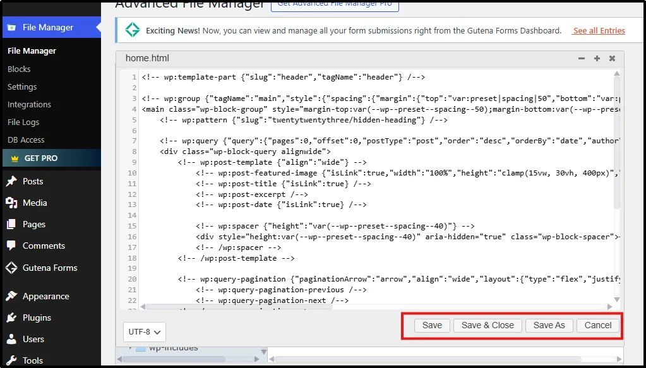
Task: Click the Plugins plug icon
Action: tap(11, 318)
